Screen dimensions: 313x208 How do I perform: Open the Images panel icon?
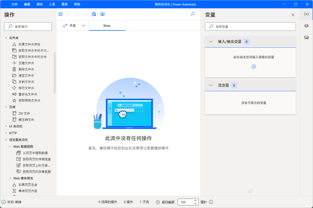306,37
